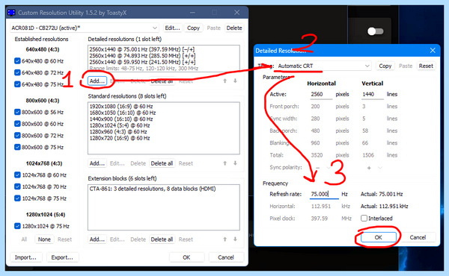Viewport: 449px width, 276px height.
Task: Cancel the Detailed Resolution dialog
Action: point(418,237)
